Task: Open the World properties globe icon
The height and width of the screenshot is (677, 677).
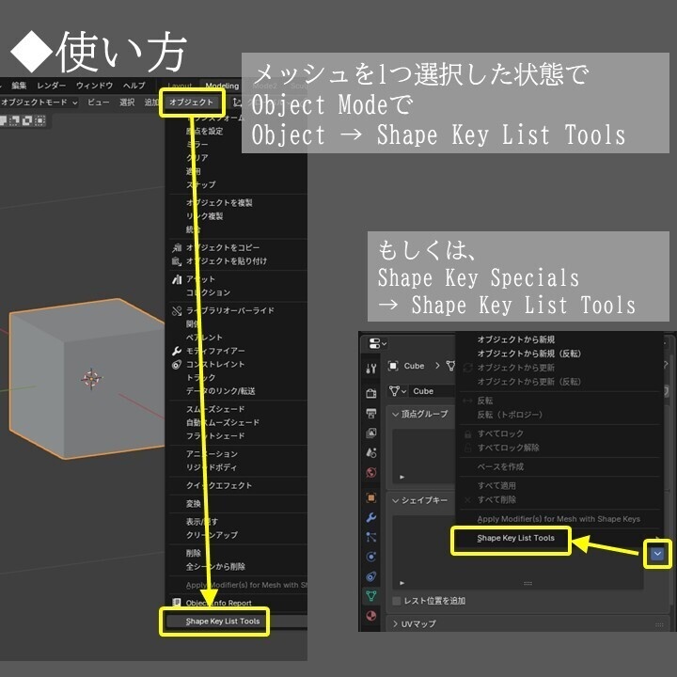Action: [370, 472]
